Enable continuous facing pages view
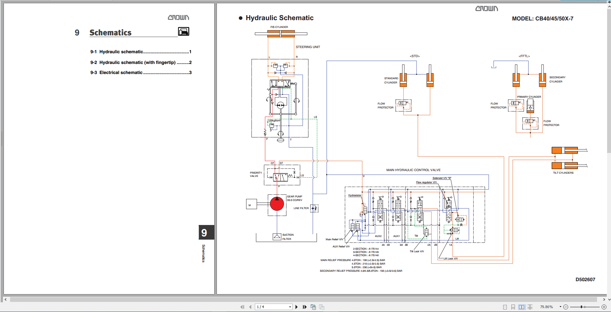This screenshot has height=312, width=611. pos(530,307)
